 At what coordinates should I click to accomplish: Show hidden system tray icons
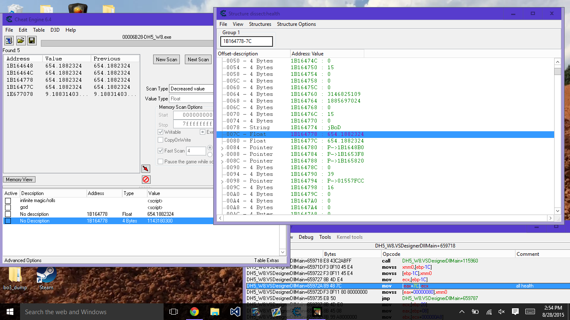(462, 312)
